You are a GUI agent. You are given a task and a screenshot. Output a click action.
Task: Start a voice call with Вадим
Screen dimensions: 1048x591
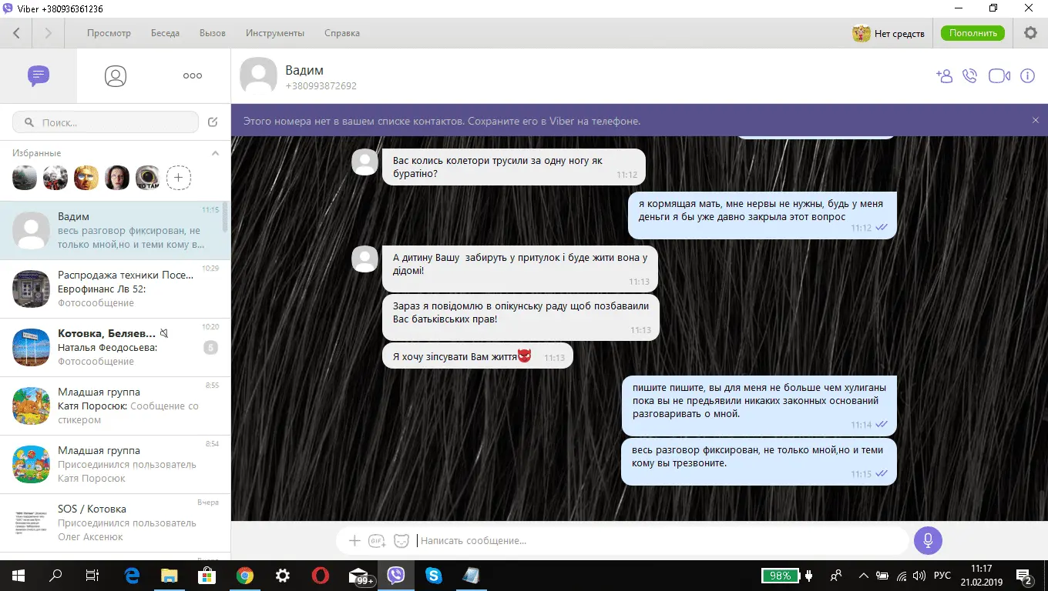[x=970, y=76]
